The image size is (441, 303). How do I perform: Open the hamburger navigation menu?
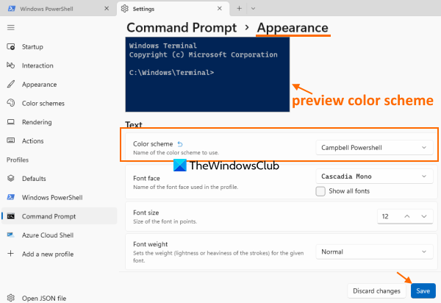pos(11,27)
